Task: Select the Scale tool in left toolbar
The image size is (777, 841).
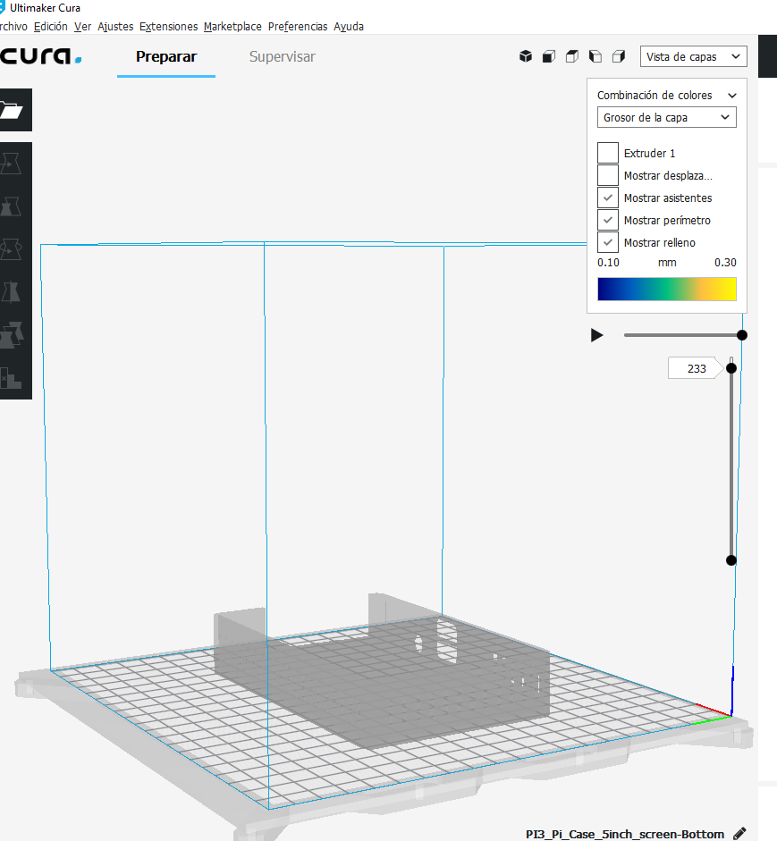Action: pyautogui.click(x=13, y=206)
